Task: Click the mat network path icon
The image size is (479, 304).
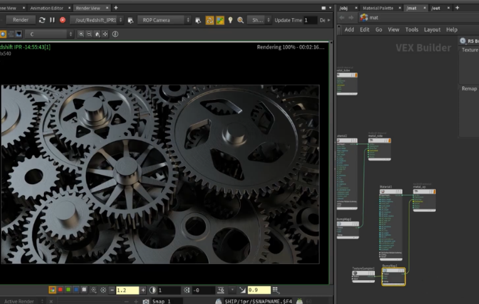Action: click(x=363, y=18)
